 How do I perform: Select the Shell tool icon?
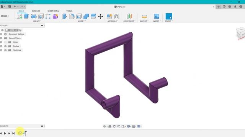pyautogui.click(x=79, y=16)
